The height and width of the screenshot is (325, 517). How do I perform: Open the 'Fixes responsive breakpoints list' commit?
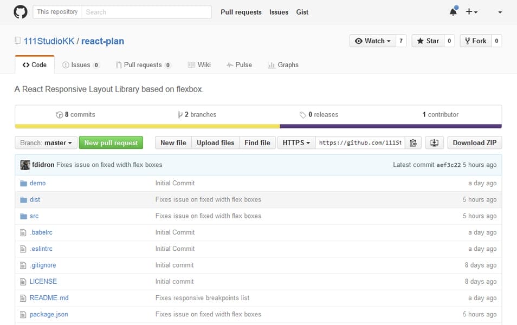(x=202, y=298)
